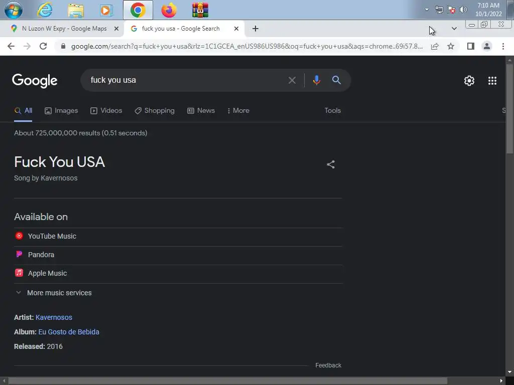
Task: Reload the current page
Action: tap(43, 46)
